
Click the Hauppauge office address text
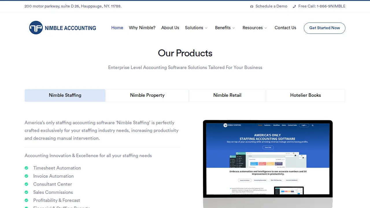click(73, 6)
